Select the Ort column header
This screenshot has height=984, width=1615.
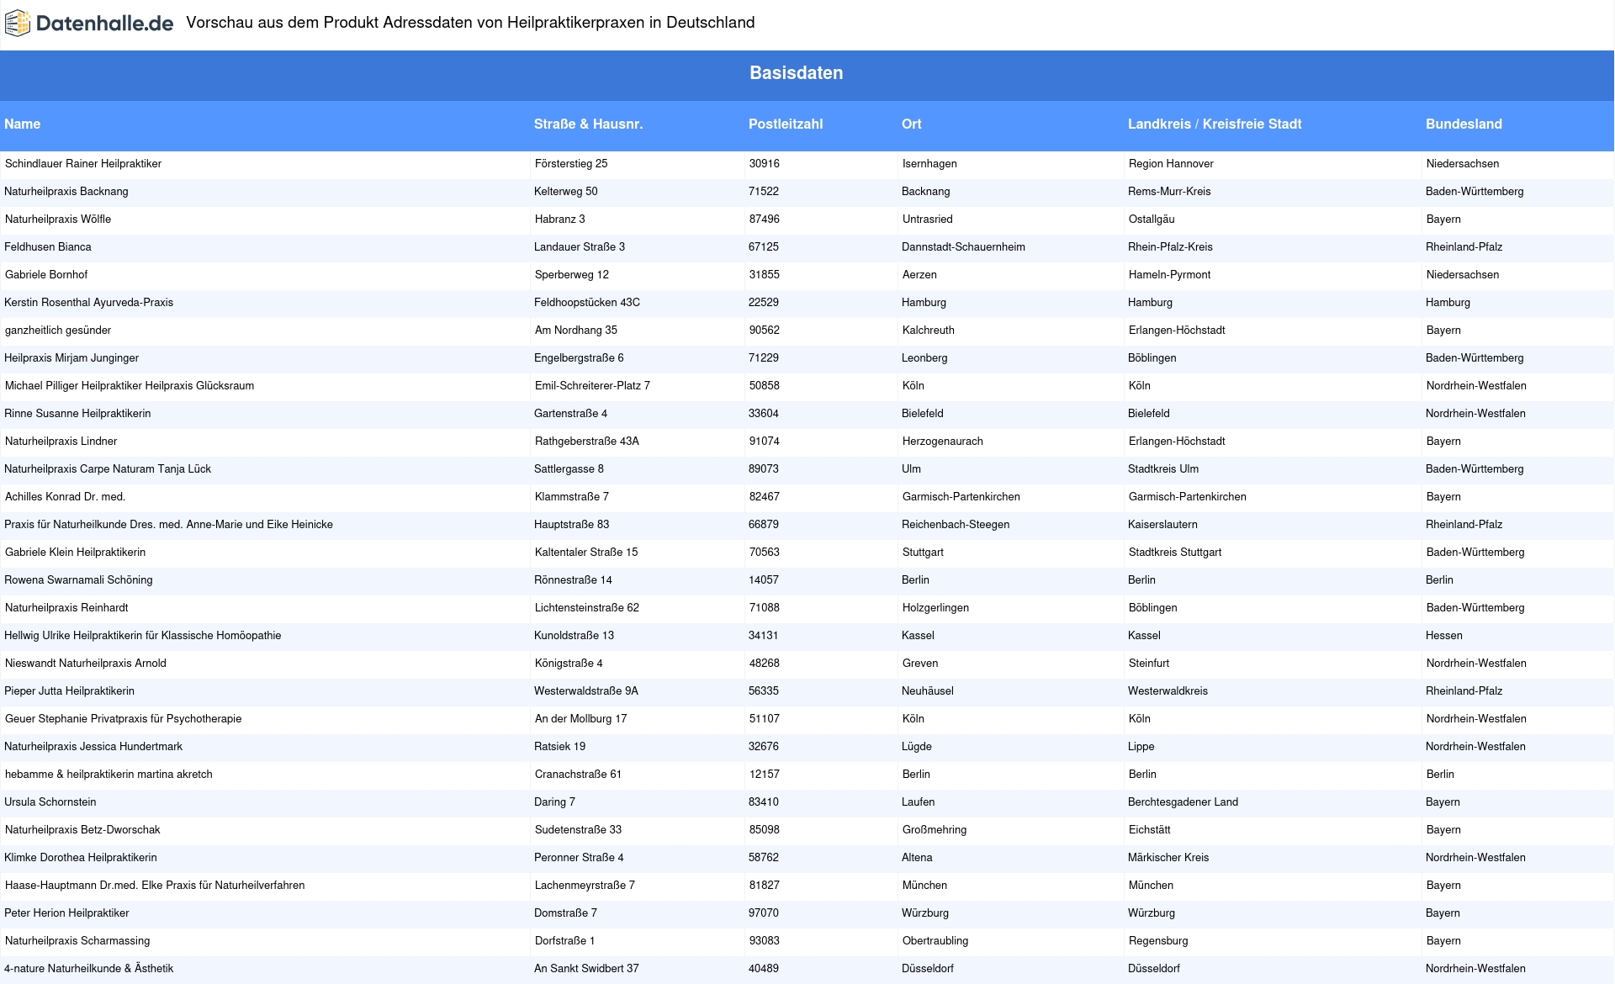(912, 124)
